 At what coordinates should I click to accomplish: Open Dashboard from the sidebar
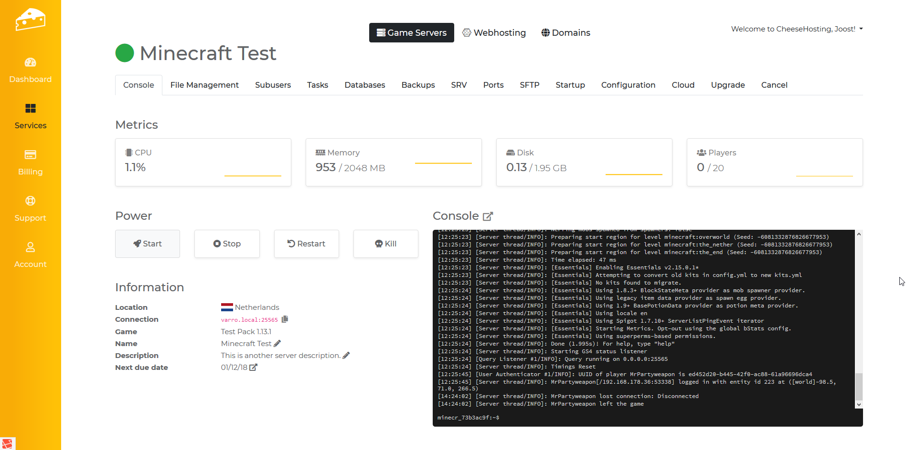30,70
